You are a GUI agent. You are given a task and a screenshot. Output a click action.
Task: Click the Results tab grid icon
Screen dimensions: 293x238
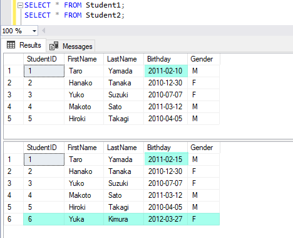pos(11,45)
